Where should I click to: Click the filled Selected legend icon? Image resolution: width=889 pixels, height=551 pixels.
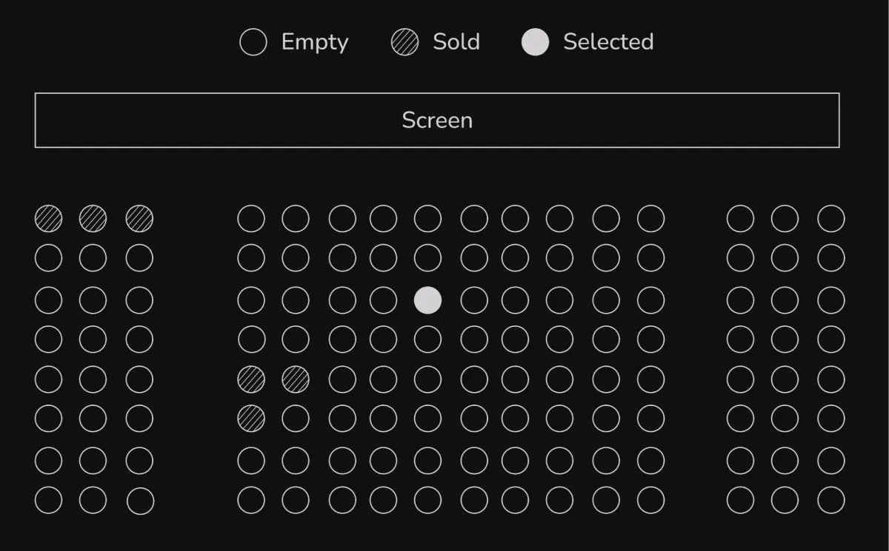coord(535,42)
